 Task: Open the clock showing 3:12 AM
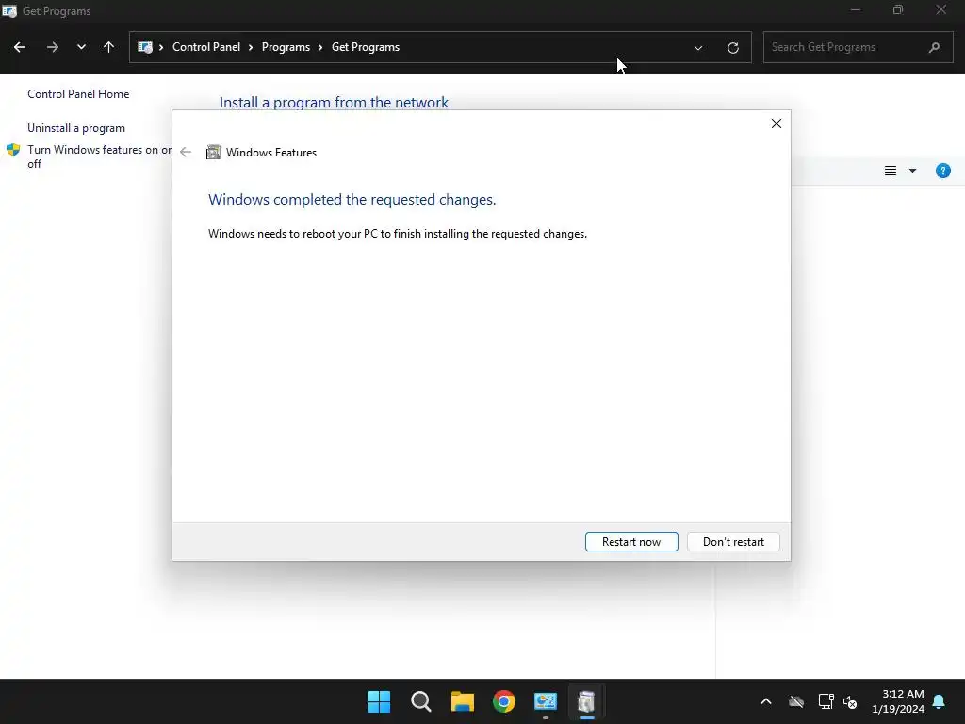point(897,701)
